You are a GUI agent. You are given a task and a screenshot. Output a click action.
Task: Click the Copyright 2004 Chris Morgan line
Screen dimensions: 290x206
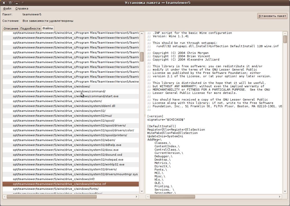tap(178, 53)
